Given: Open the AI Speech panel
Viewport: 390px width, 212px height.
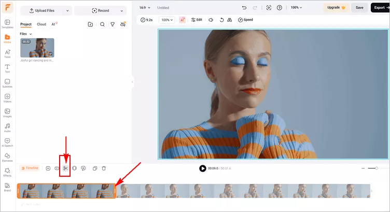Looking at the screenshot, I should [7, 143].
